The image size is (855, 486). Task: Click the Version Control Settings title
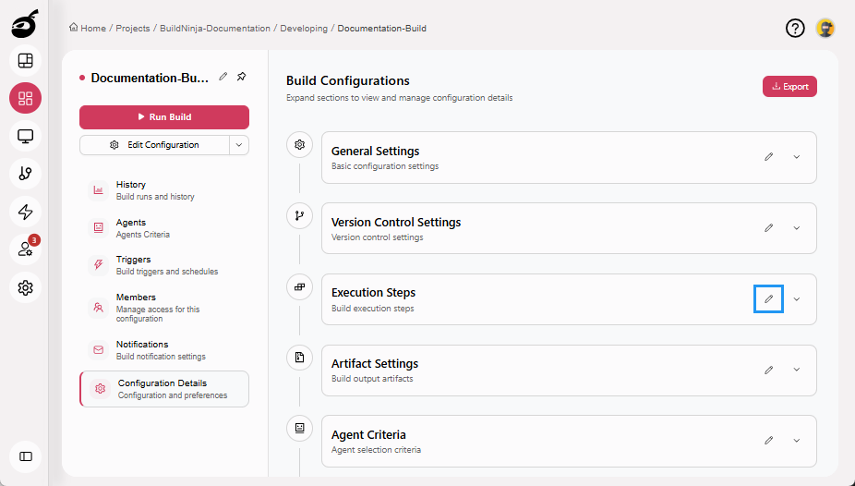(396, 222)
